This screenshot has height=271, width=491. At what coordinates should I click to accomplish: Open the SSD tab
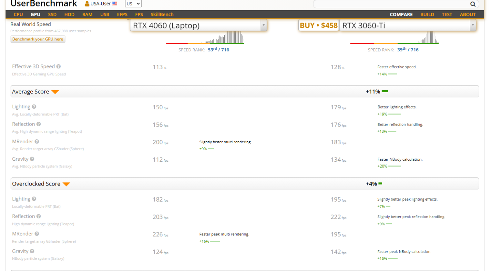coord(52,14)
